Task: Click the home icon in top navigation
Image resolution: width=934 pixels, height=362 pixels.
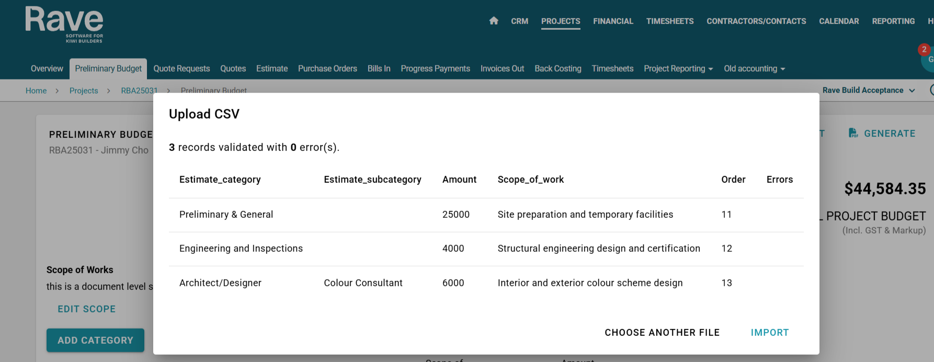Action: coord(494,21)
